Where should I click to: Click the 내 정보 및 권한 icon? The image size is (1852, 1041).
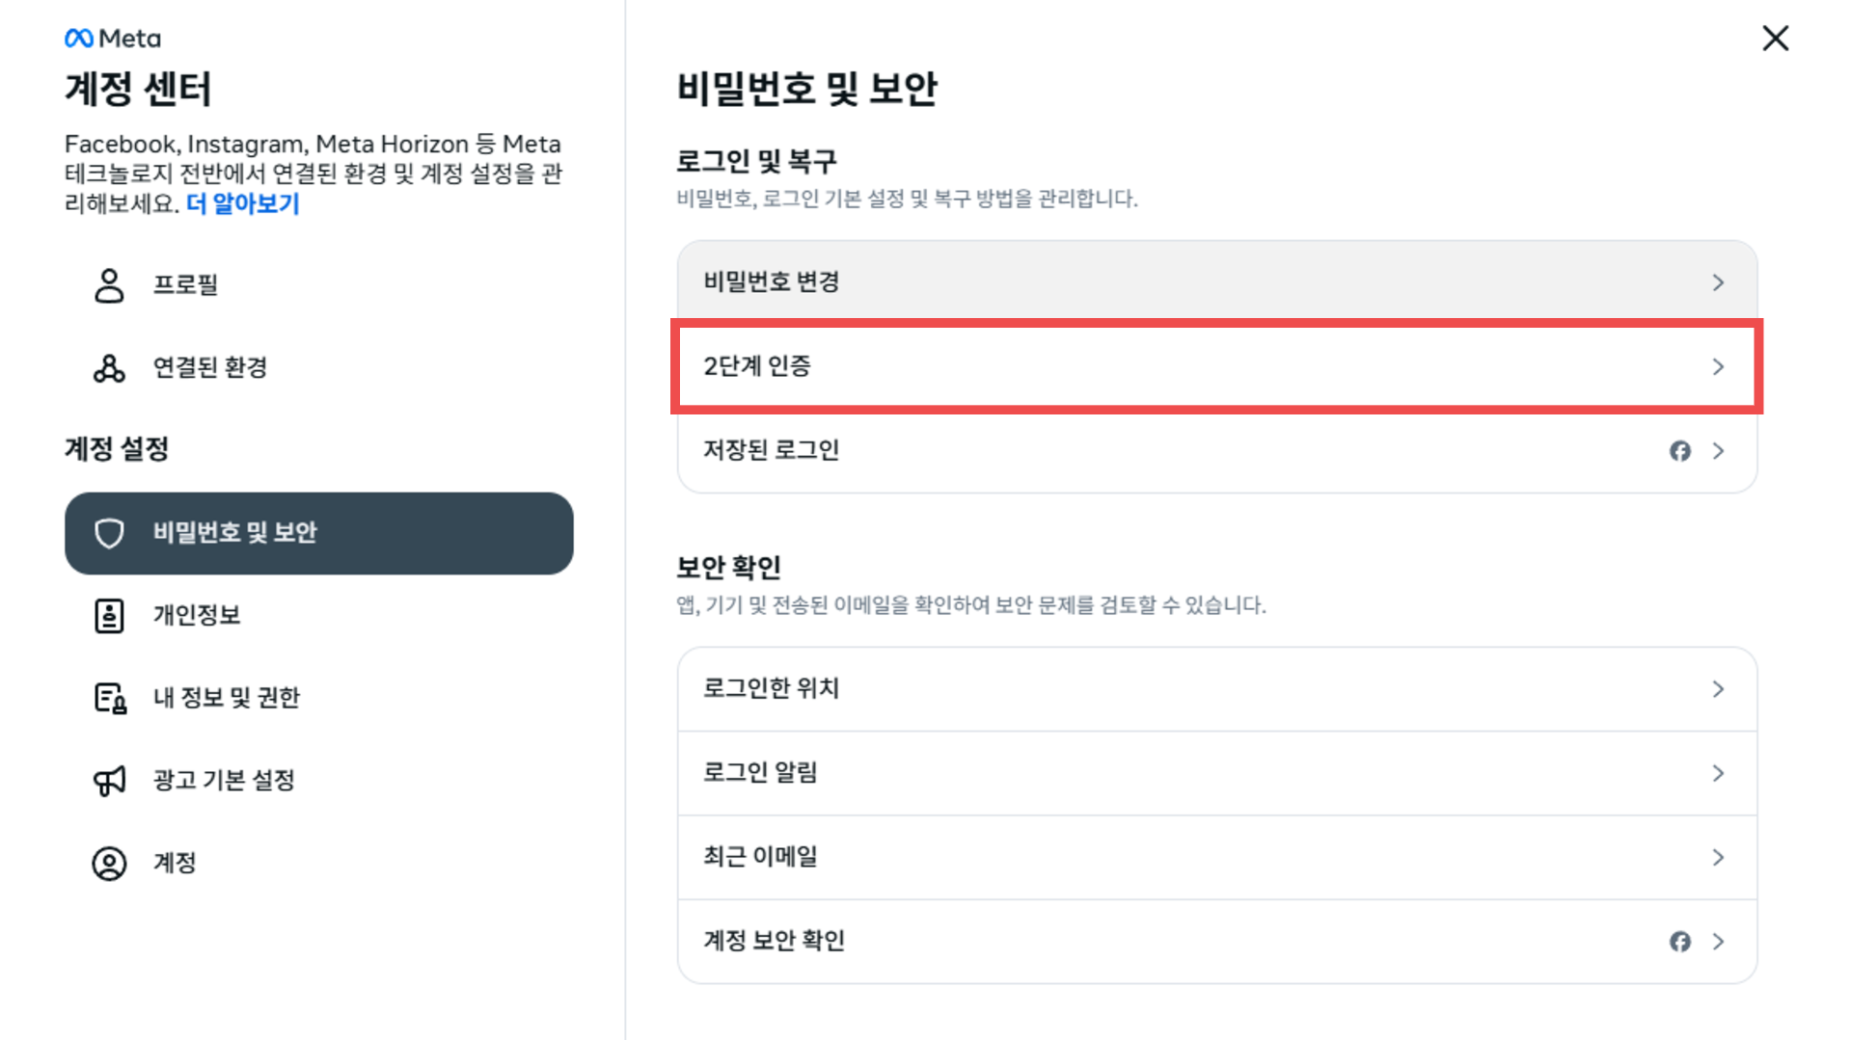(x=110, y=698)
